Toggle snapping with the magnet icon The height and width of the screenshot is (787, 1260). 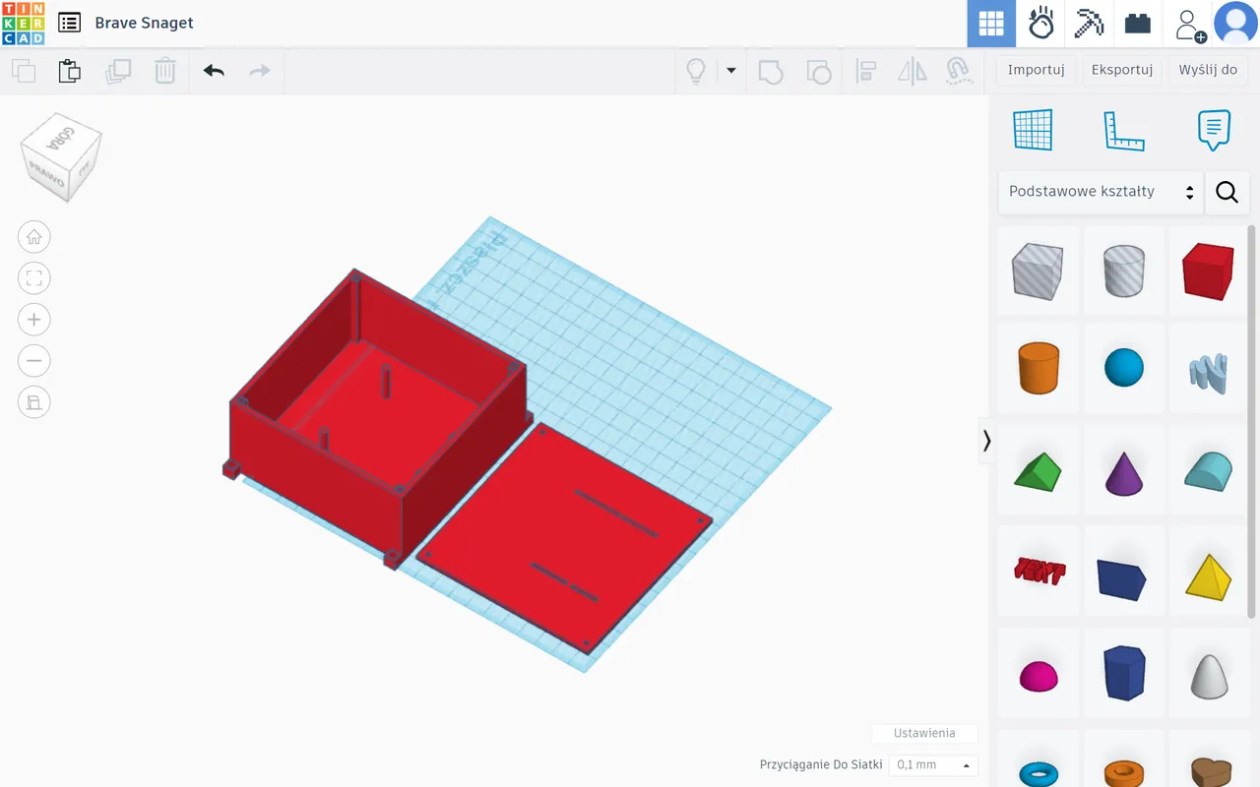pyautogui.click(x=958, y=71)
